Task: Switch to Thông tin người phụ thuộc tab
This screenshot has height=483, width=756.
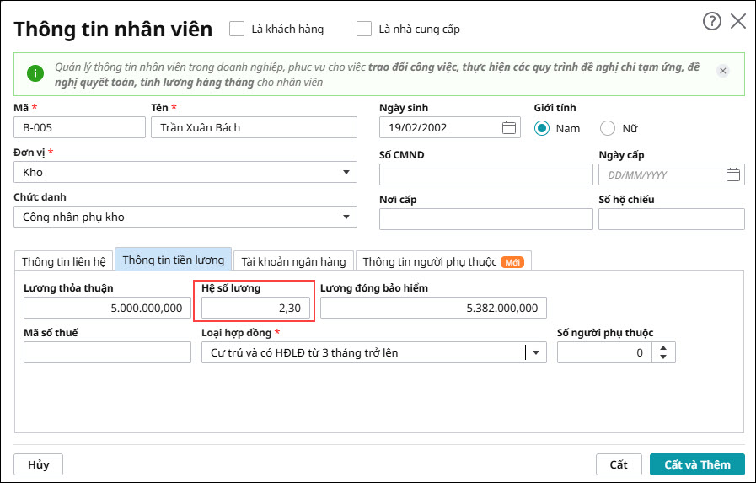Action: [x=443, y=261]
